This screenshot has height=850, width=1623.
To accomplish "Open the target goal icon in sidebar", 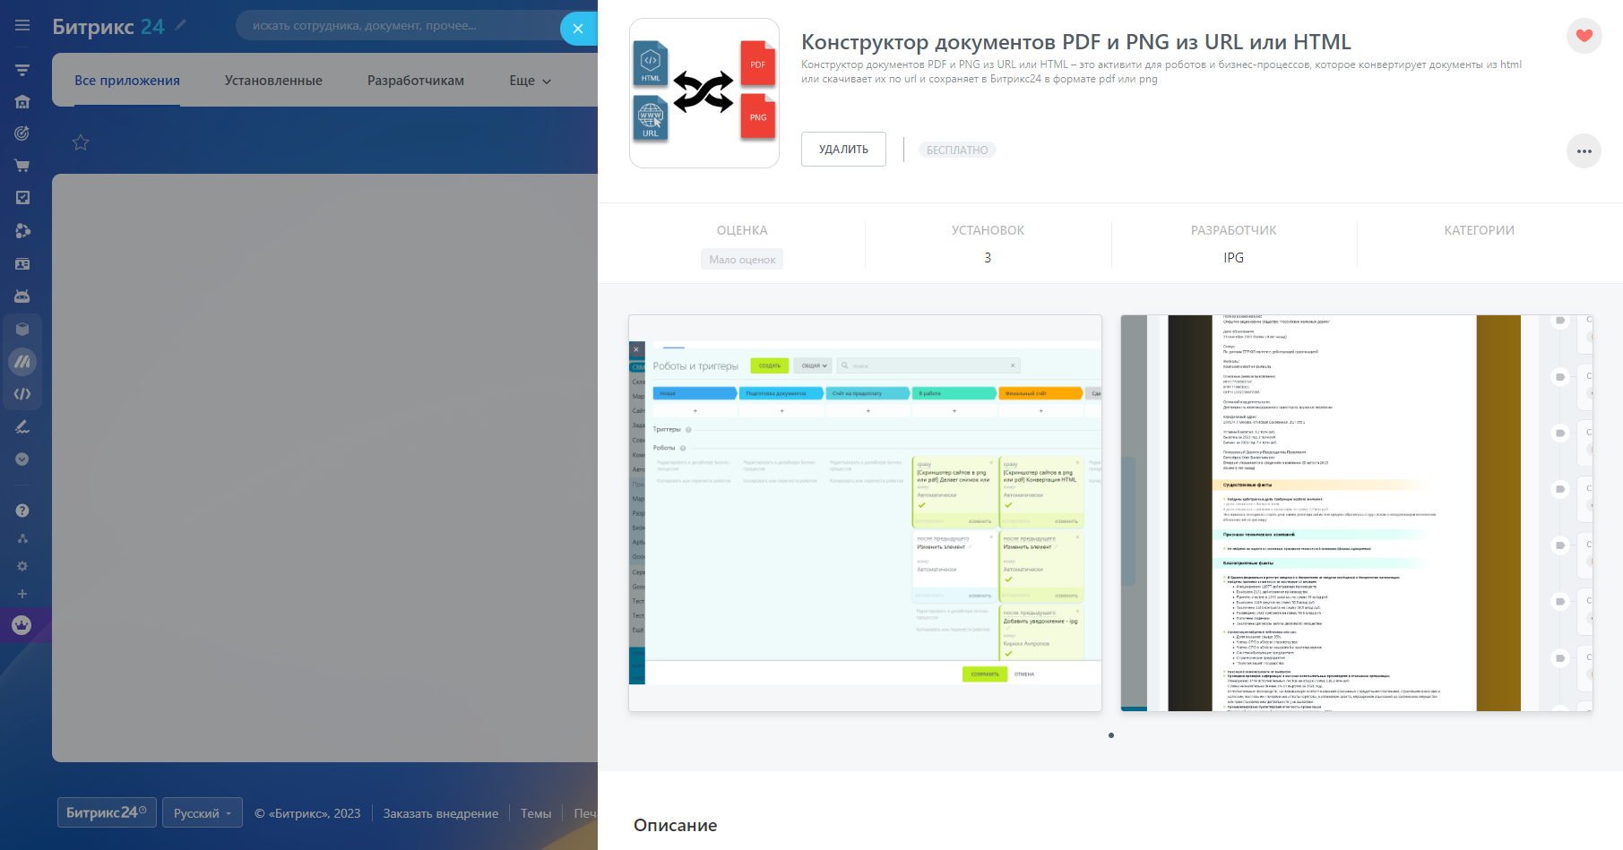I will pyautogui.click(x=22, y=133).
